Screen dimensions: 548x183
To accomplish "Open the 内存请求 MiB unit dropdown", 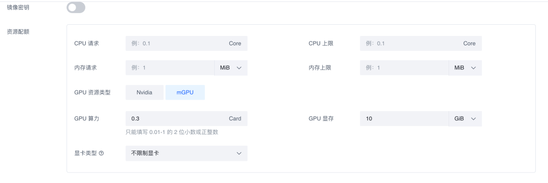I will click(x=231, y=68).
